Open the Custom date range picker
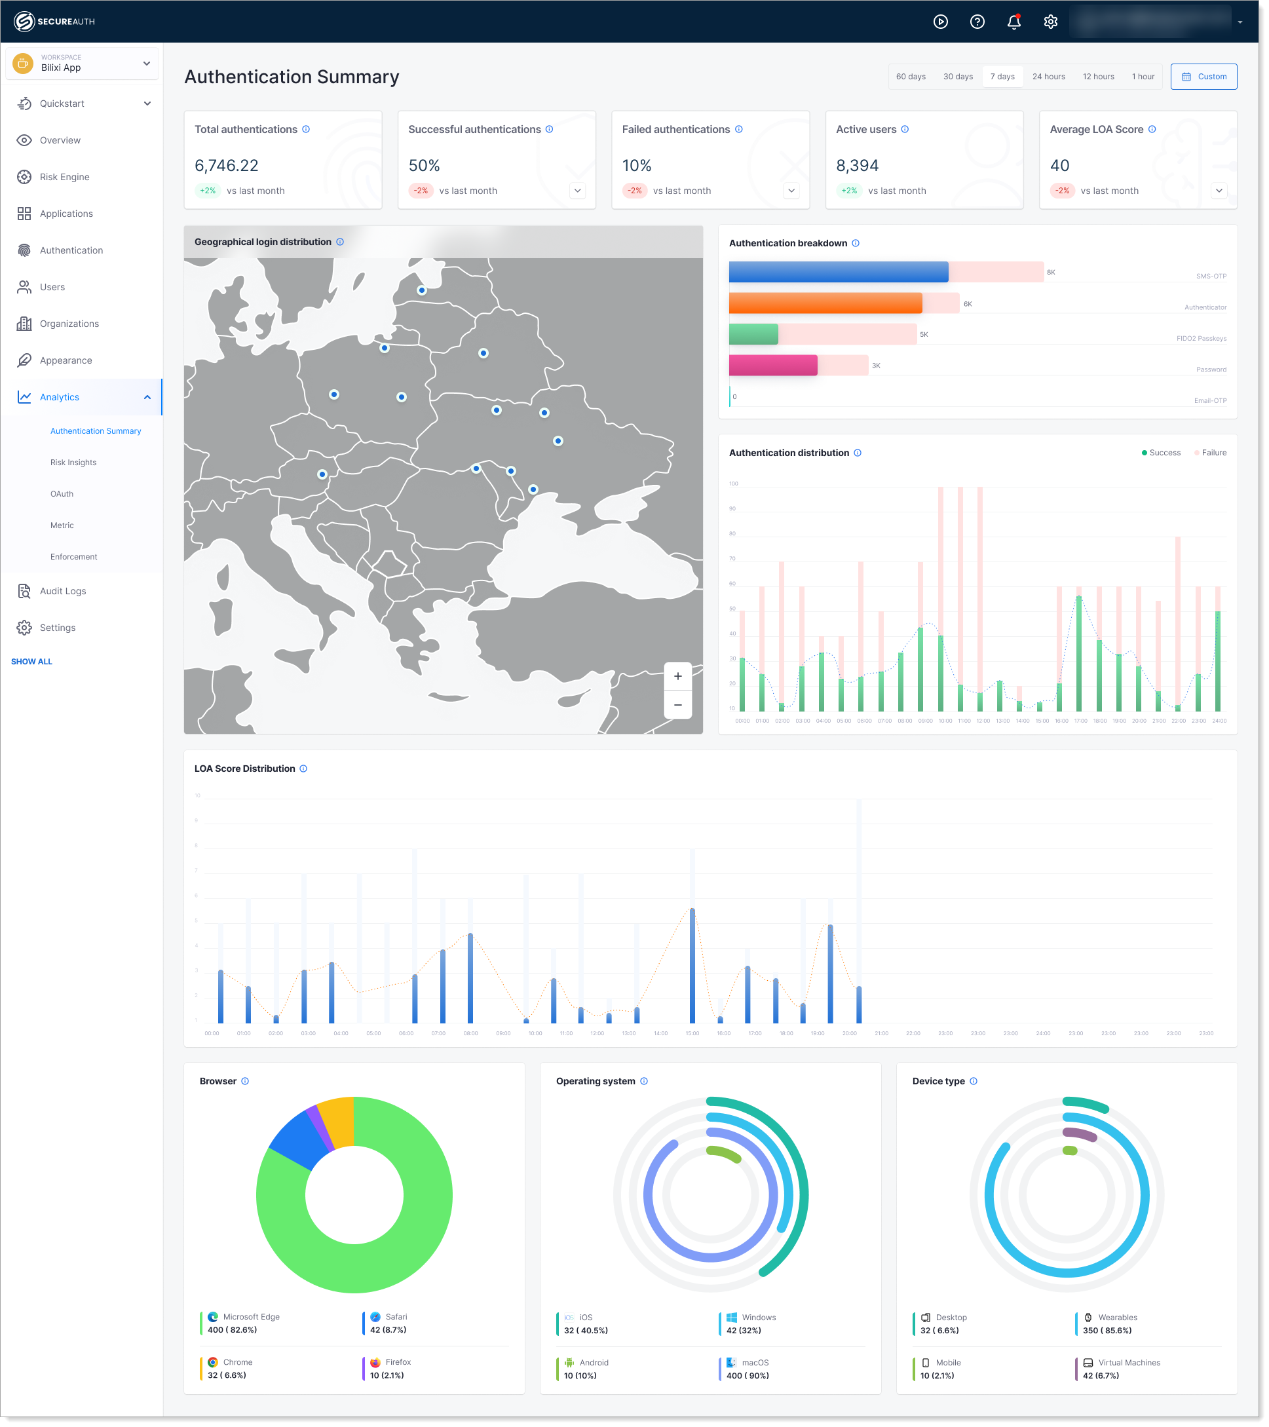 1203,77
